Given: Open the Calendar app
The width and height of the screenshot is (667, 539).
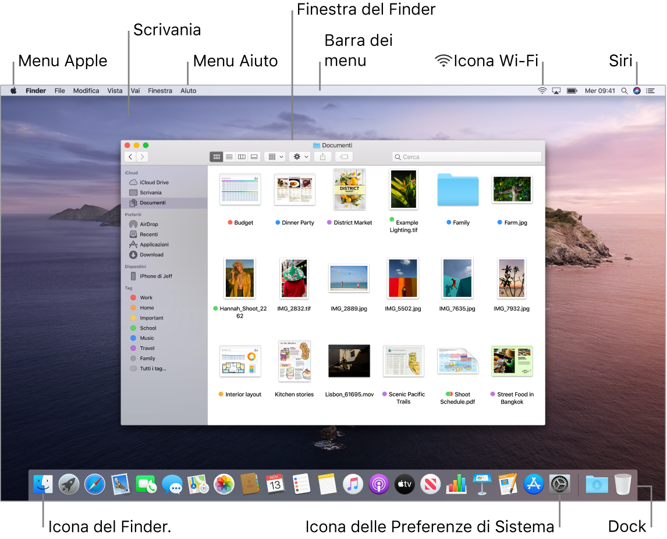Looking at the screenshot, I should click(275, 484).
